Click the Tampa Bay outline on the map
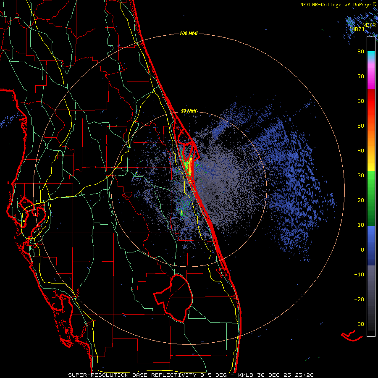 (32, 218)
